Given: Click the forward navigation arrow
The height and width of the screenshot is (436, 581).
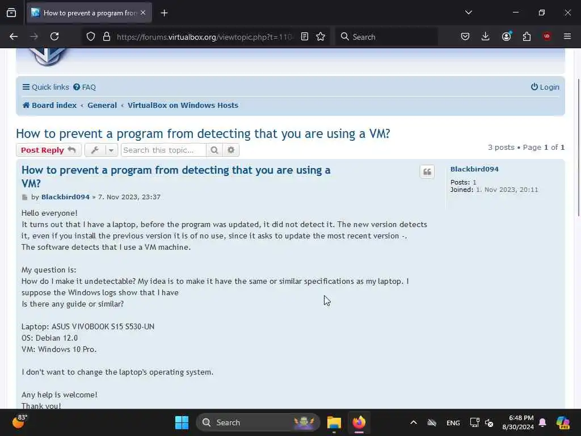Looking at the screenshot, I should [x=34, y=36].
